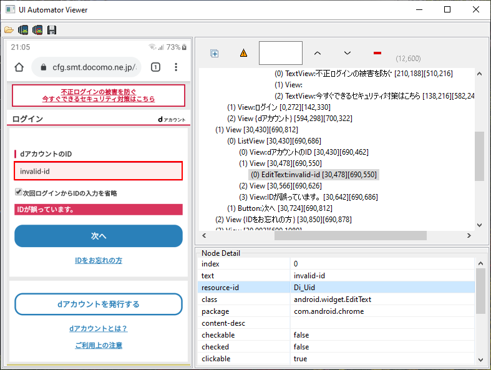
Task: Tap the browser home icon in the screenshot
Action: (19, 67)
